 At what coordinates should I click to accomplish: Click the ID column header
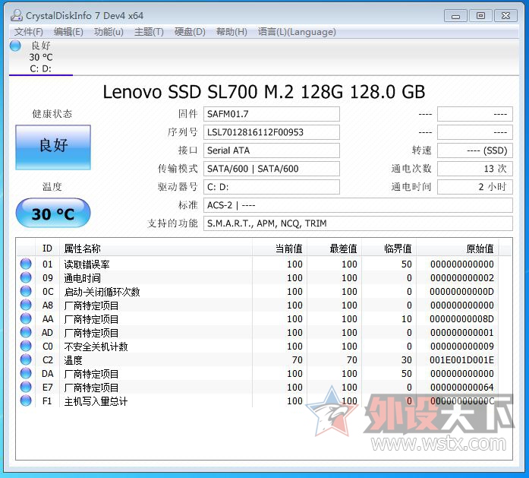[x=47, y=248]
